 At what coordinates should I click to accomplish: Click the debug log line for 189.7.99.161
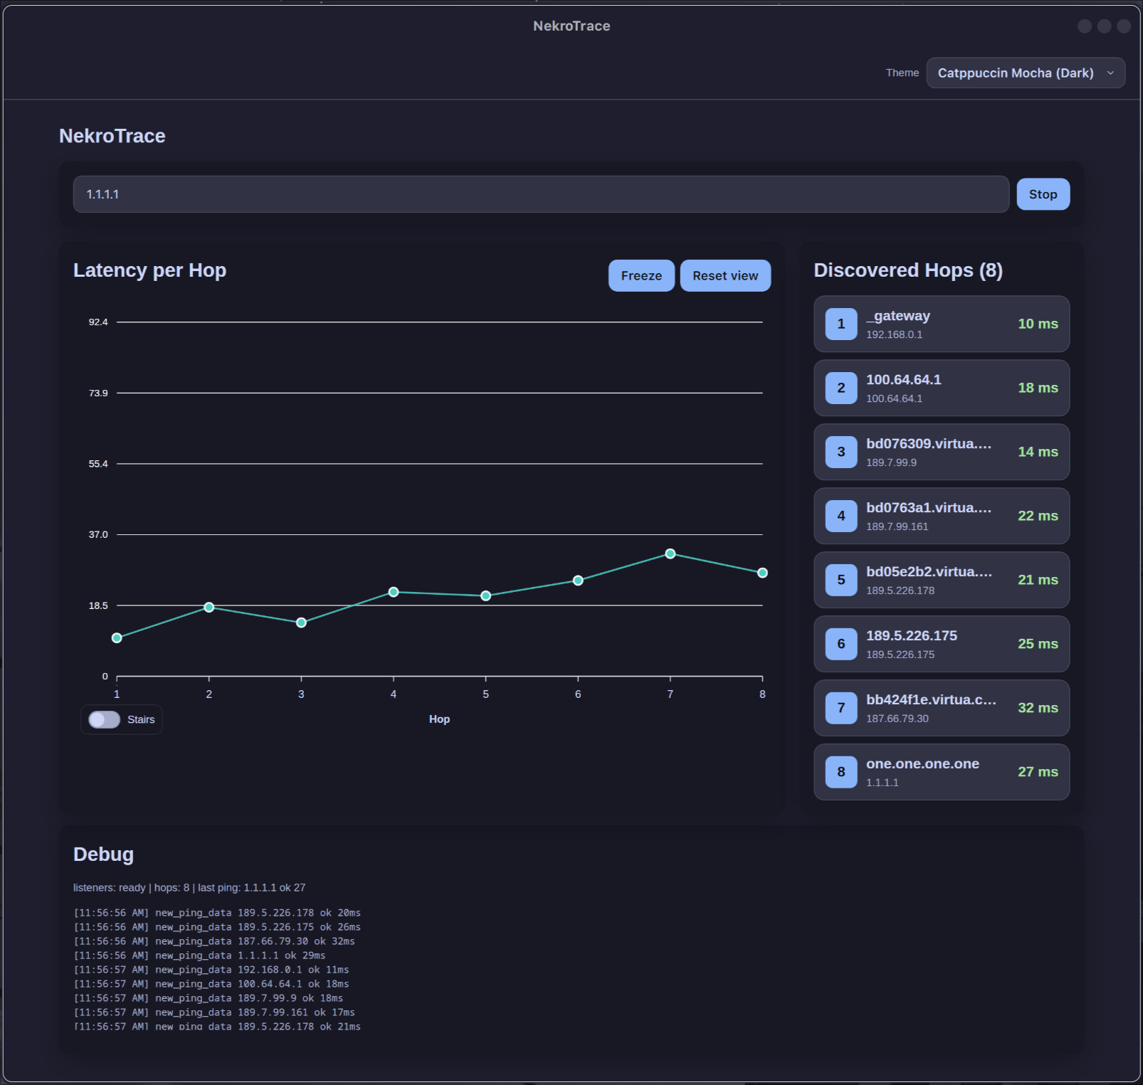[x=214, y=1012]
